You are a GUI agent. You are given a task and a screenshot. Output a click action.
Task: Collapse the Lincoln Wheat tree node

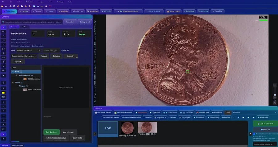tap(17, 76)
